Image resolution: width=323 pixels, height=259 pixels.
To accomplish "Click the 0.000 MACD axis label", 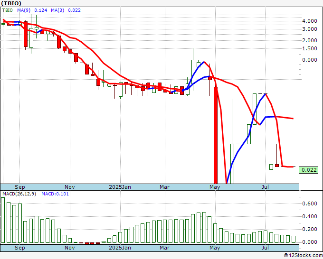I will pos(309,242).
